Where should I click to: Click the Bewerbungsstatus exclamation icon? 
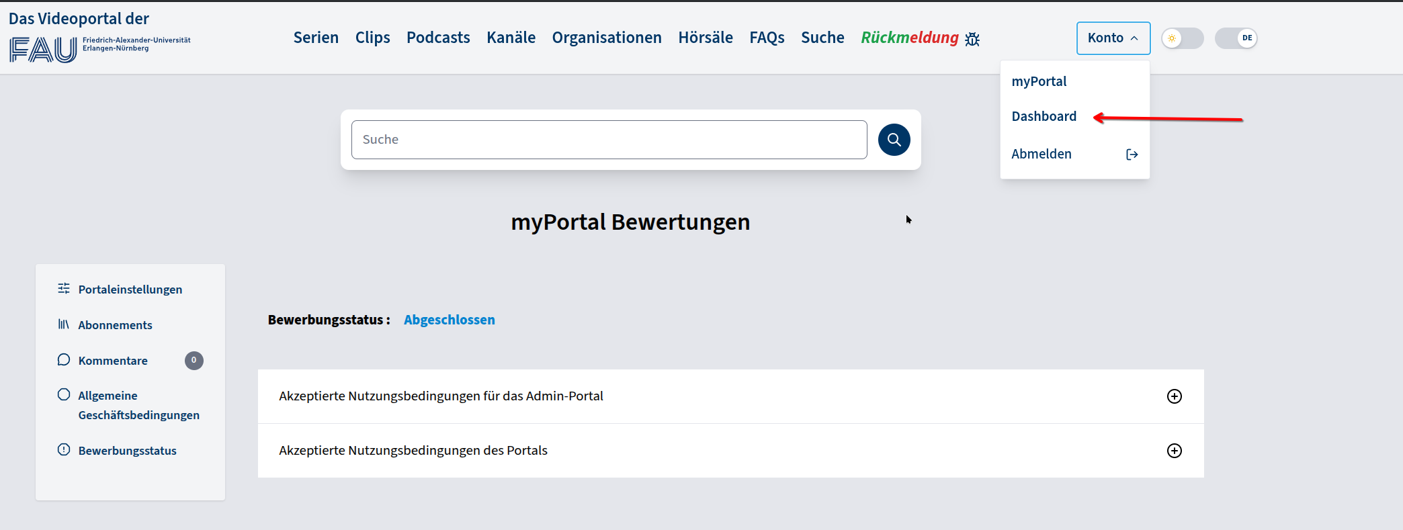(64, 450)
